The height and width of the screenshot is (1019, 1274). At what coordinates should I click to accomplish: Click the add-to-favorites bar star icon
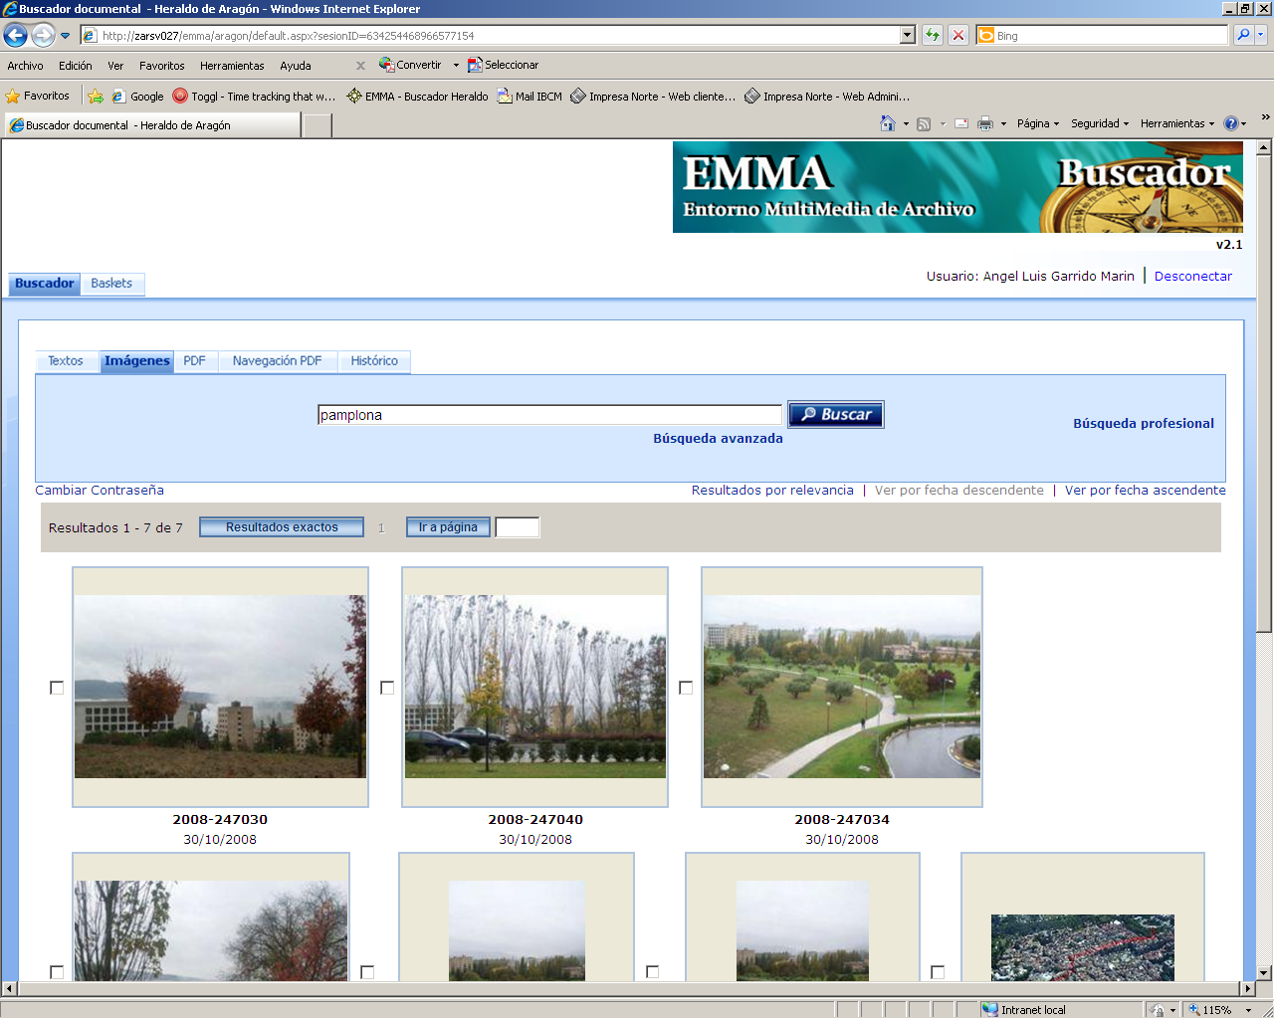(96, 97)
